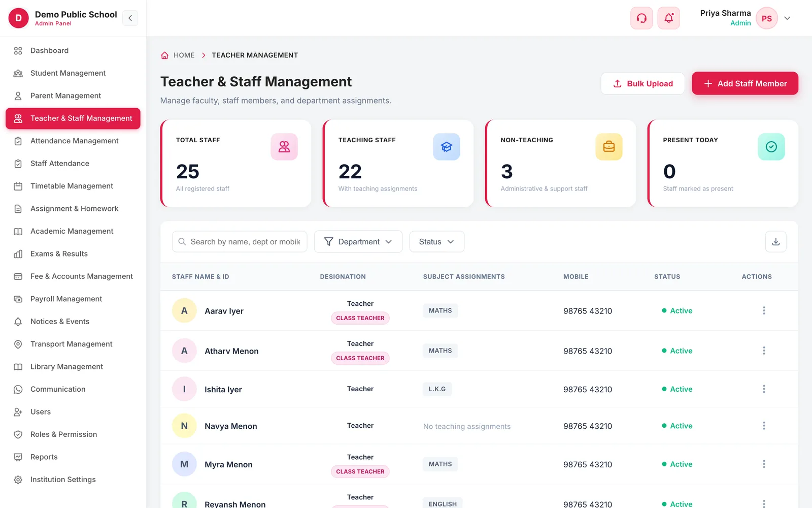
Task: Collapse the sidebar with the chevron button
Action: [x=130, y=18]
